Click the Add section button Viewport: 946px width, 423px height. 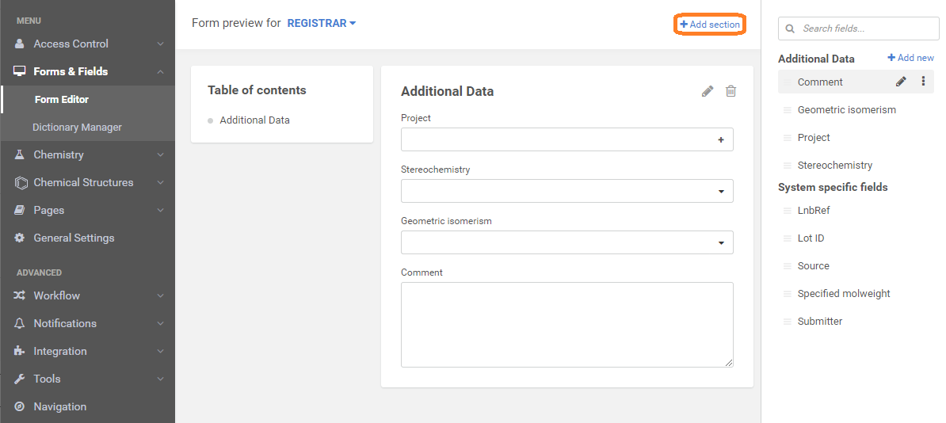point(710,25)
